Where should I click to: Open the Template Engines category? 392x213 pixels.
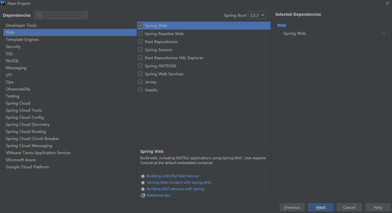pyautogui.click(x=70, y=40)
